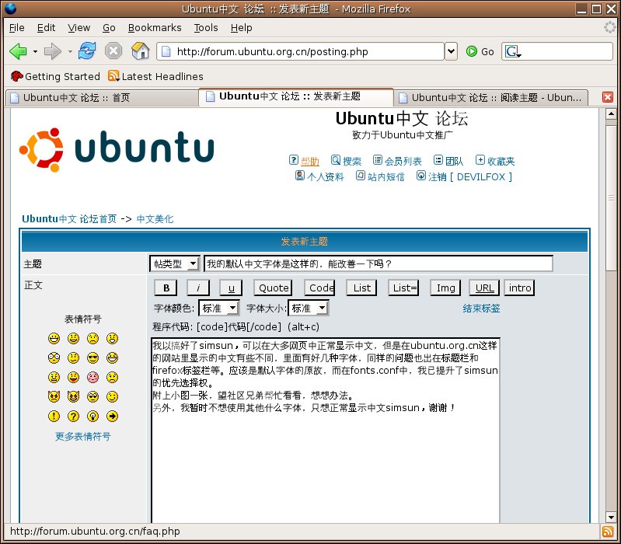Click the Img BBCode button
The width and height of the screenshot is (621, 544).
[445, 288]
